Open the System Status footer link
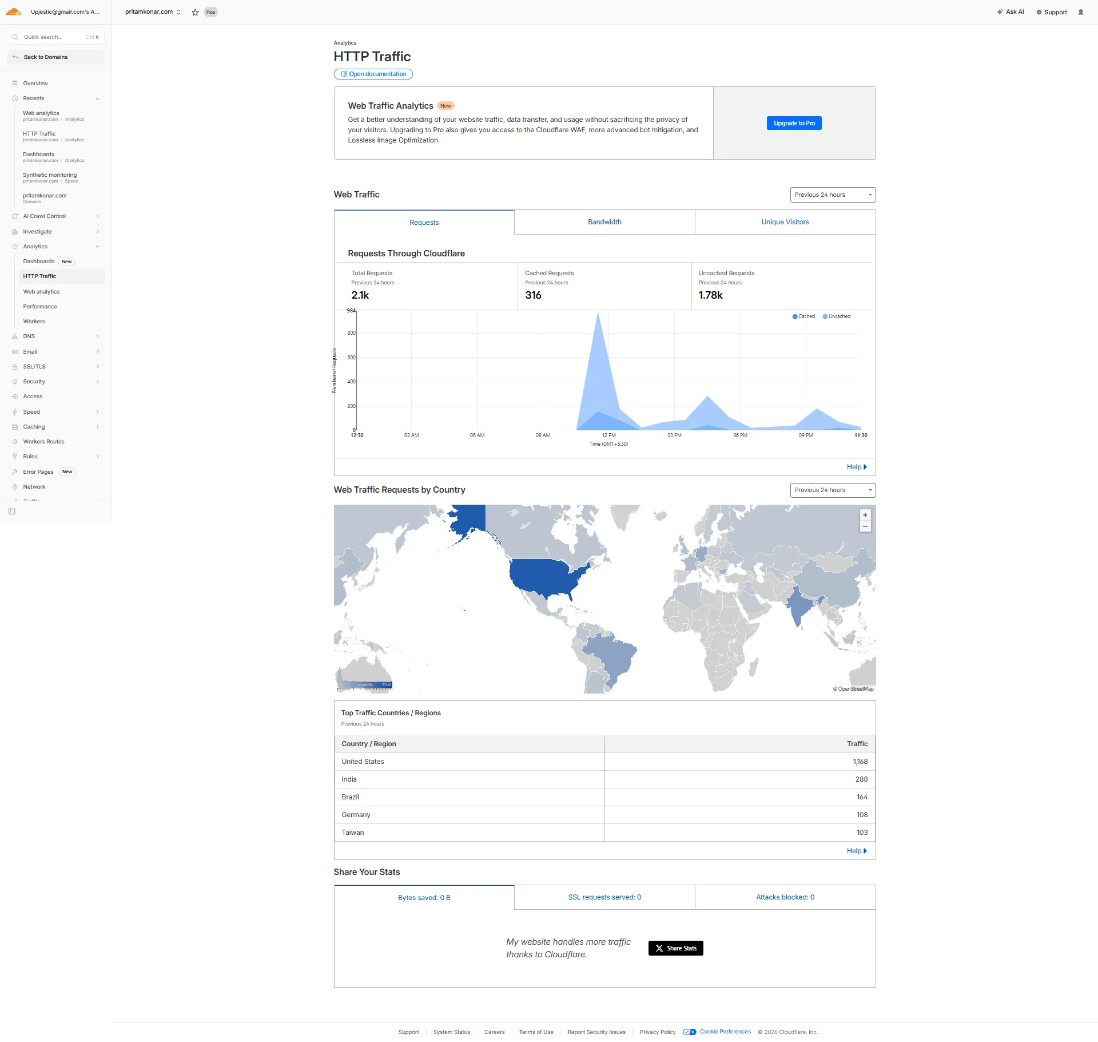1098x1042 pixels. (x=452, y=1032)
